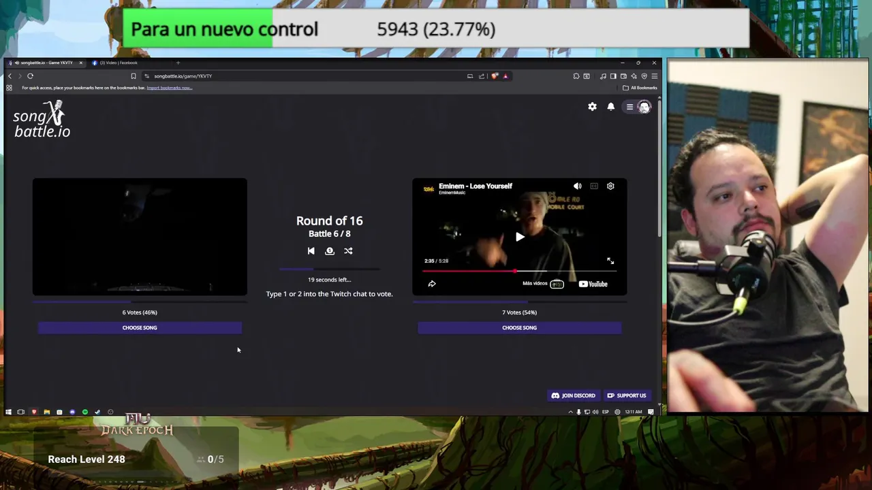Click the songbattle.io logo
This screenshot has height=490, width=872.
[42, 119]
